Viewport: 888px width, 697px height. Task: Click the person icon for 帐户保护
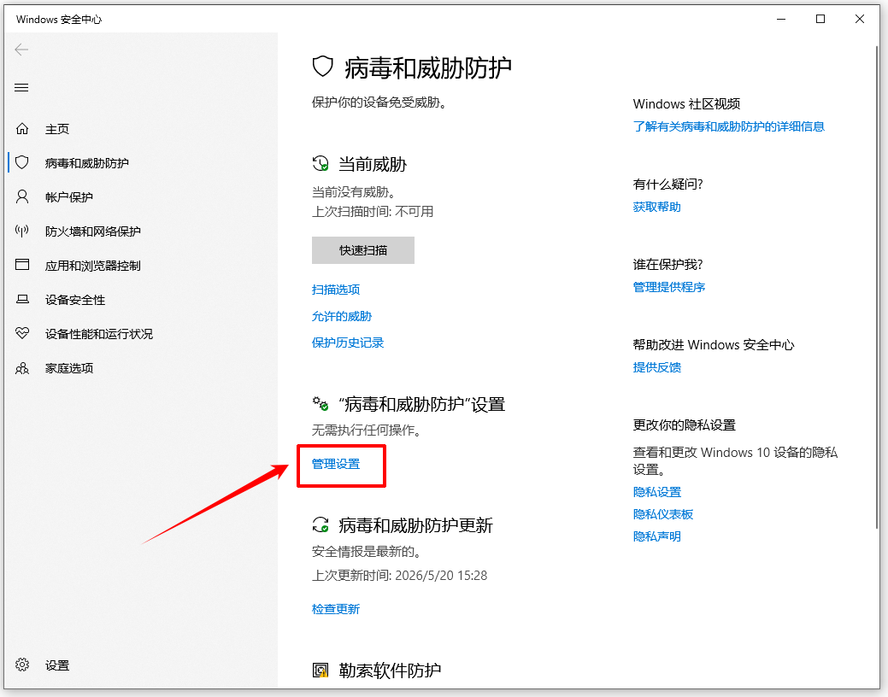coord(22,197)
